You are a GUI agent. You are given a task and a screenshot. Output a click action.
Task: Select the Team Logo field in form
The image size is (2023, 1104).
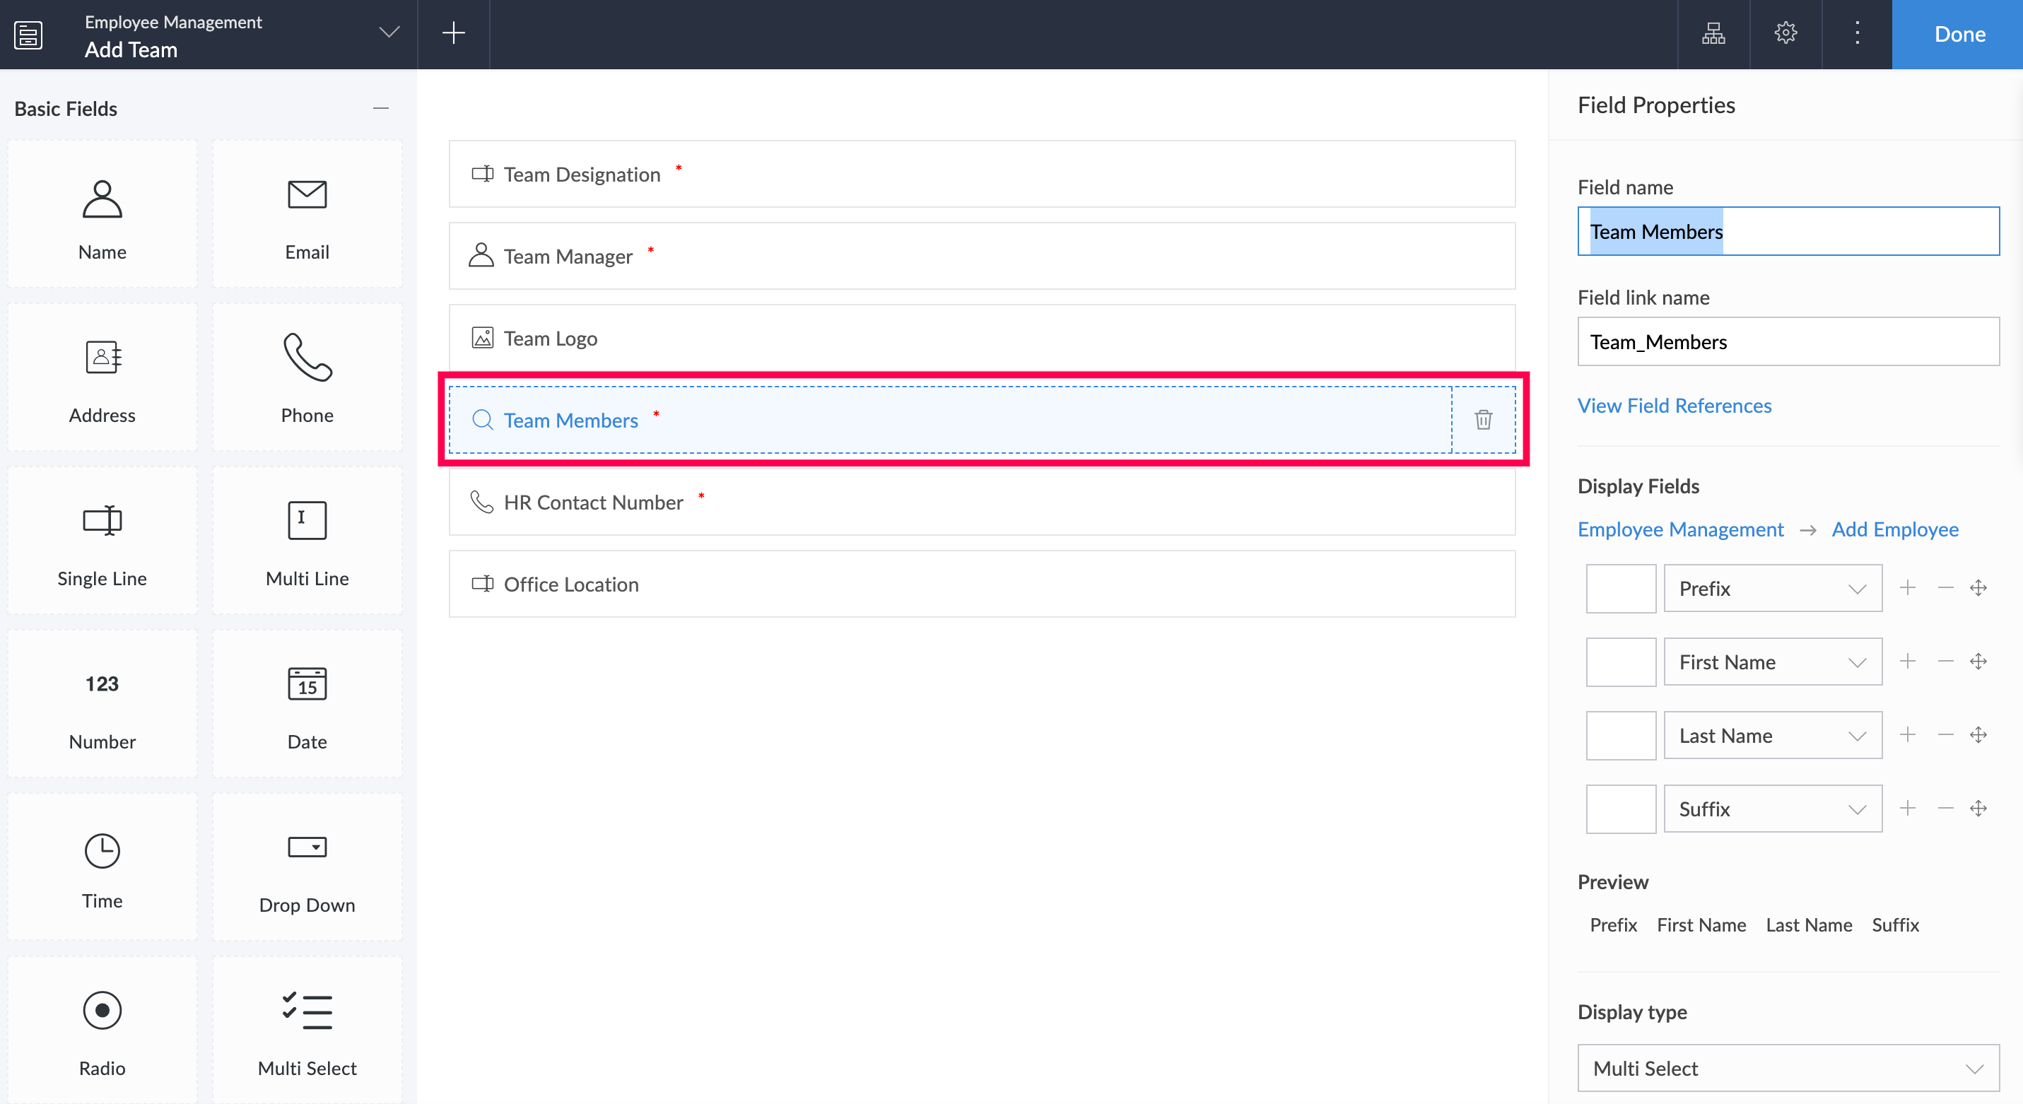[x=981, y=339]
